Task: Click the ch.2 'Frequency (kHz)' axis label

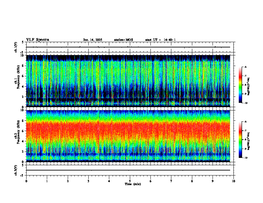Action: coord(19,132)
